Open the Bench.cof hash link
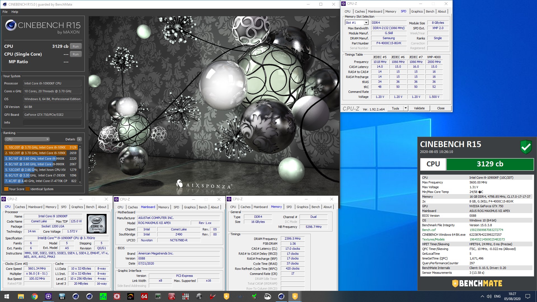The height and width of the screenshot is (302, 537). 486,230
